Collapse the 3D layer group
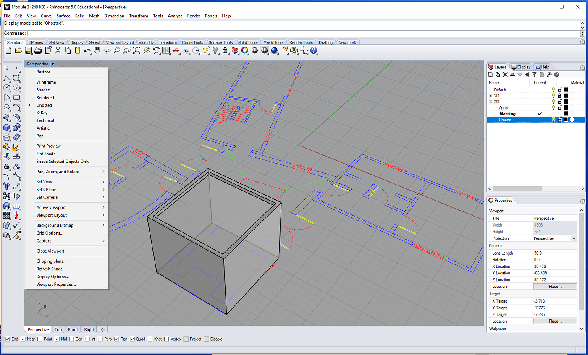588x355 pixels. (x=491, y=102)
